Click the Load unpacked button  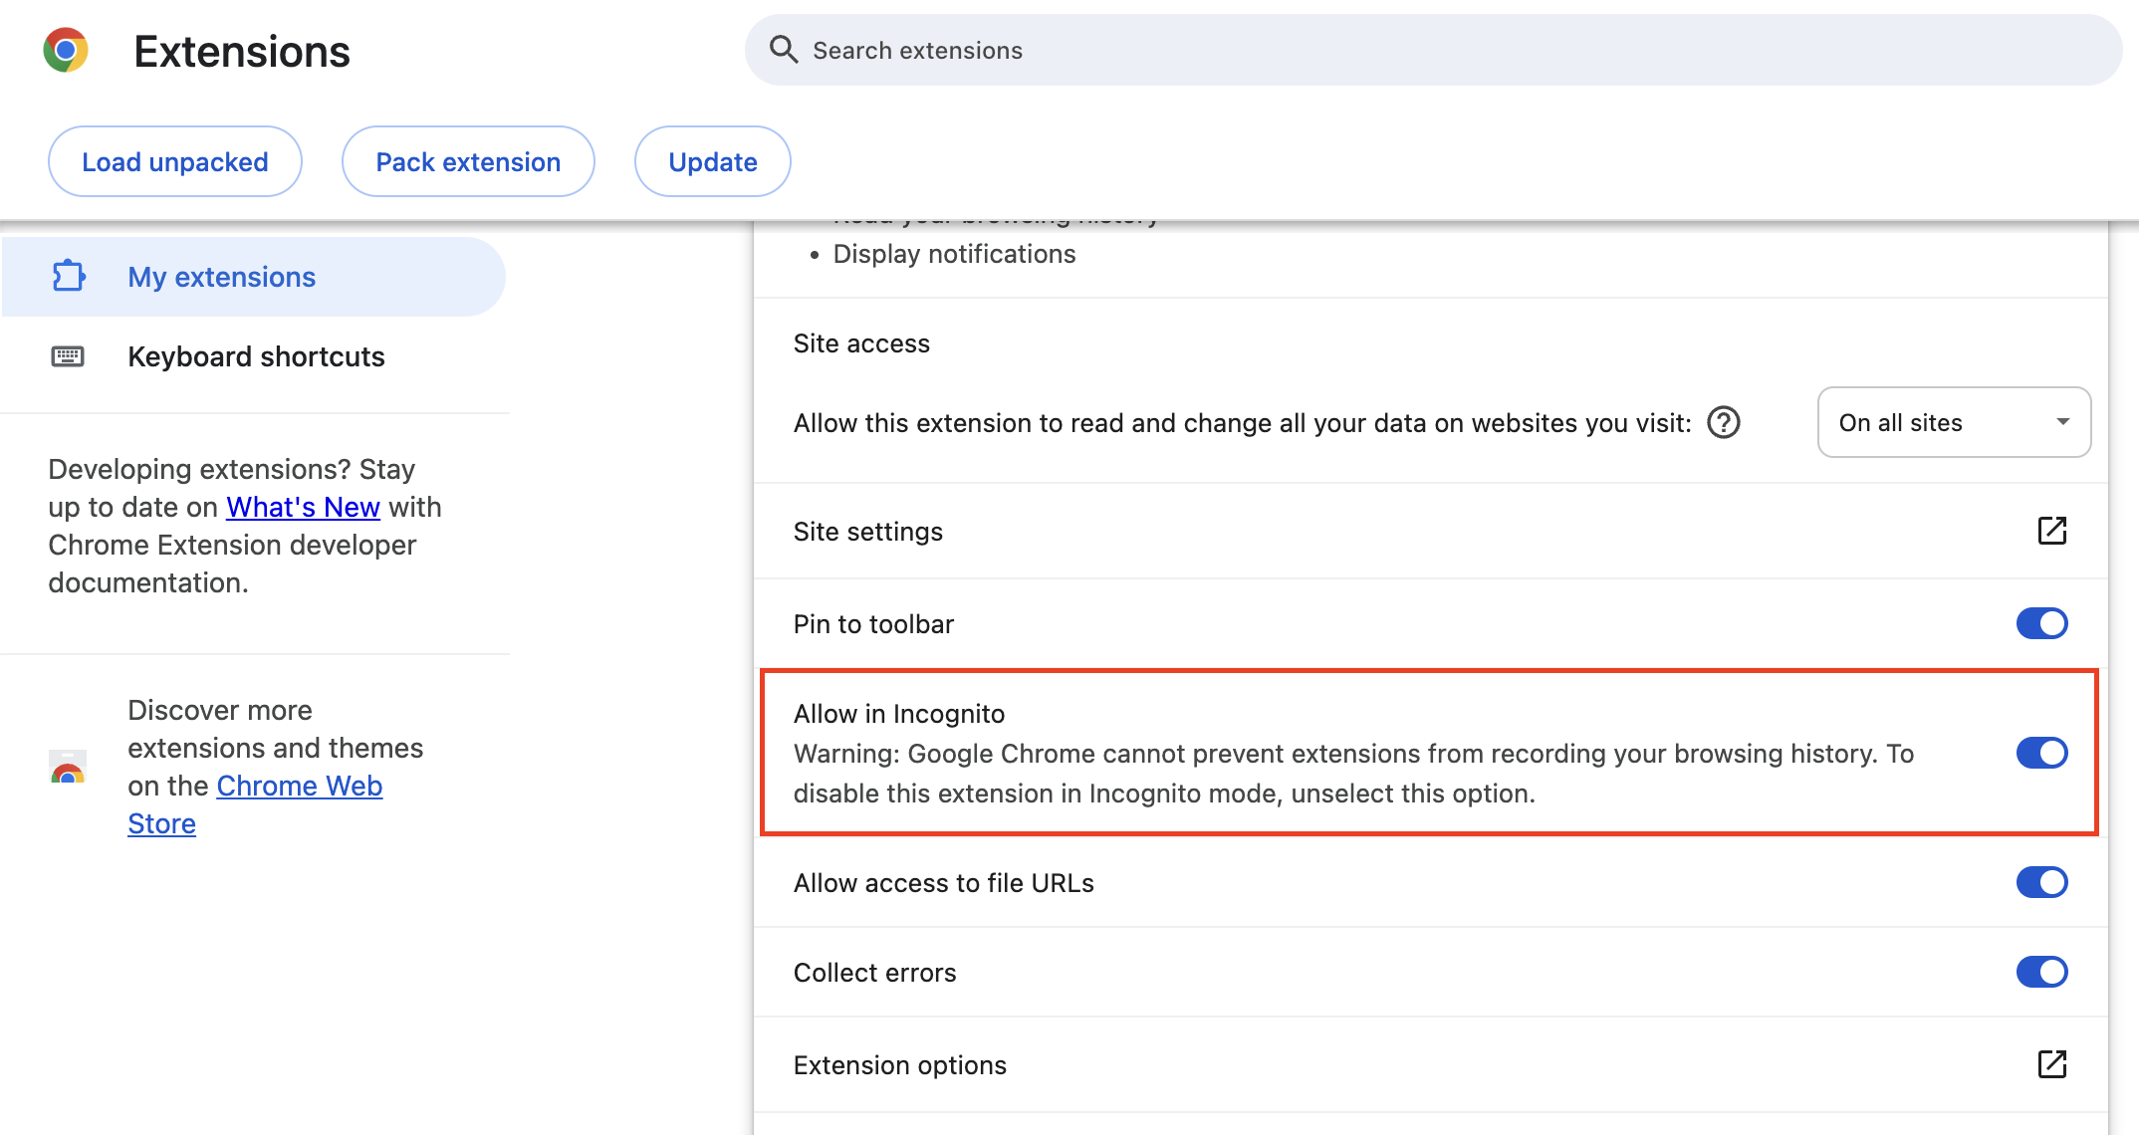174,160
